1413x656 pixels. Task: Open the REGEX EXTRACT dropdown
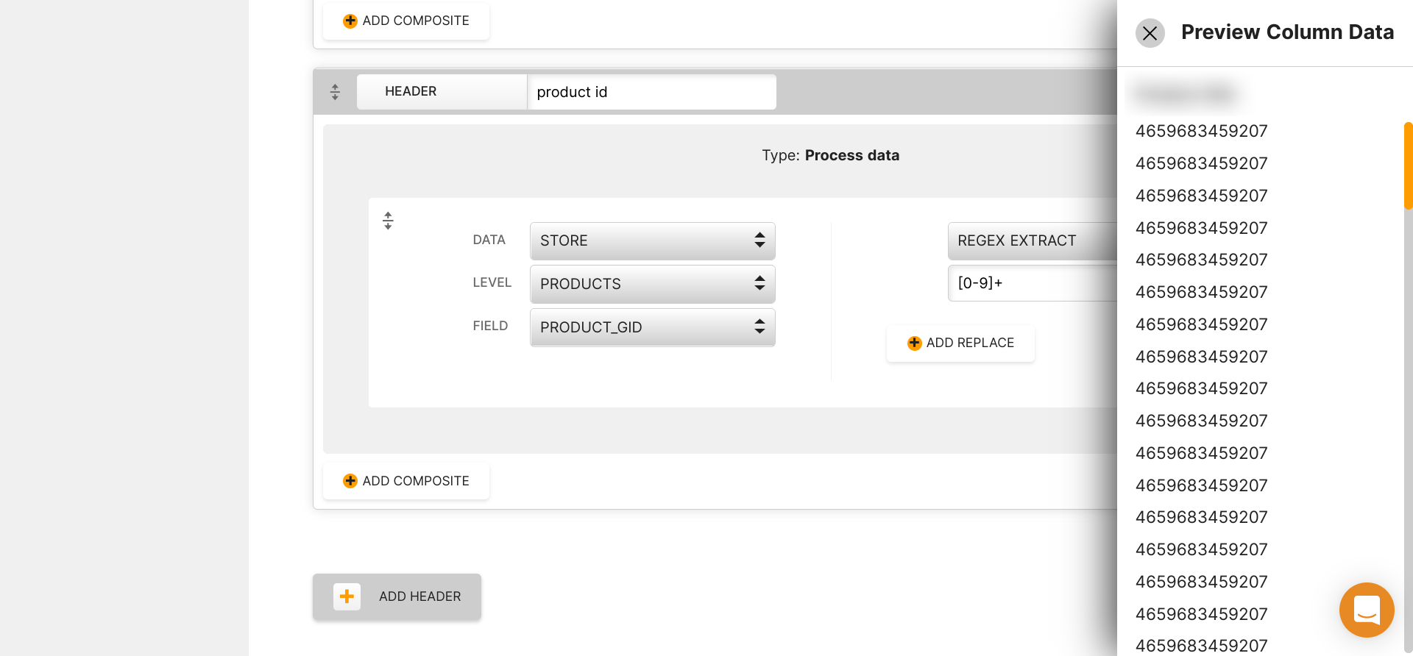pyautogui.click(x=1030, y=240)
